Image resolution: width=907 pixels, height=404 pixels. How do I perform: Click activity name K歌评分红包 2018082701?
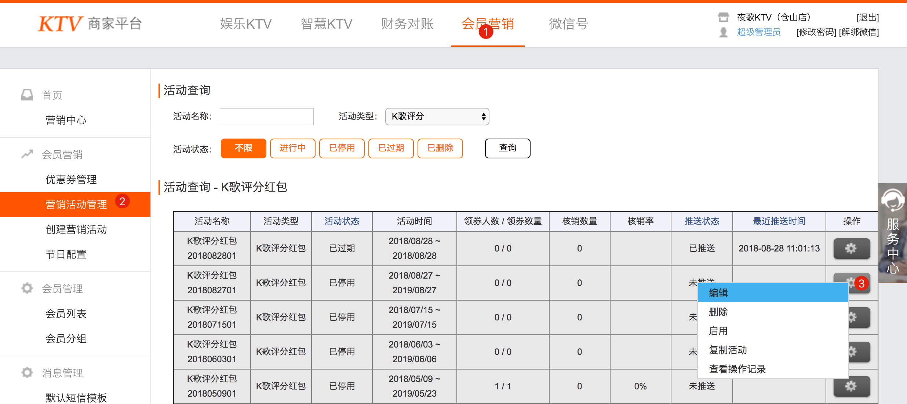click(212, 283)
